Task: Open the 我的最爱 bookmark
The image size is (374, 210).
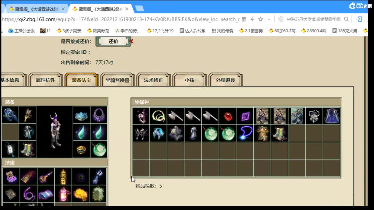Action: pyautogui.click(x=222, y=31)
